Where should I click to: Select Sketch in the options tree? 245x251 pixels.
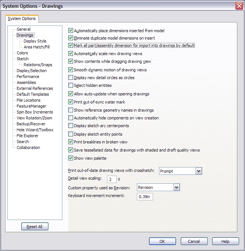23,59
